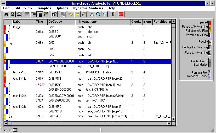This screenshot has height=133, width=216.
Task: Click the yellow question mark Help icon
Action: 113,14
